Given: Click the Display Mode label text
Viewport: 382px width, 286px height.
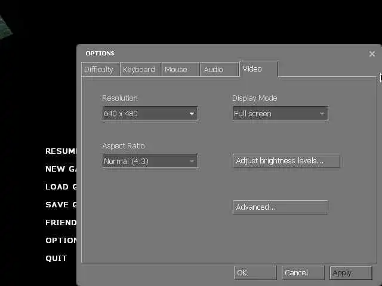Looking at the screenshot, I should coord(255,98).
